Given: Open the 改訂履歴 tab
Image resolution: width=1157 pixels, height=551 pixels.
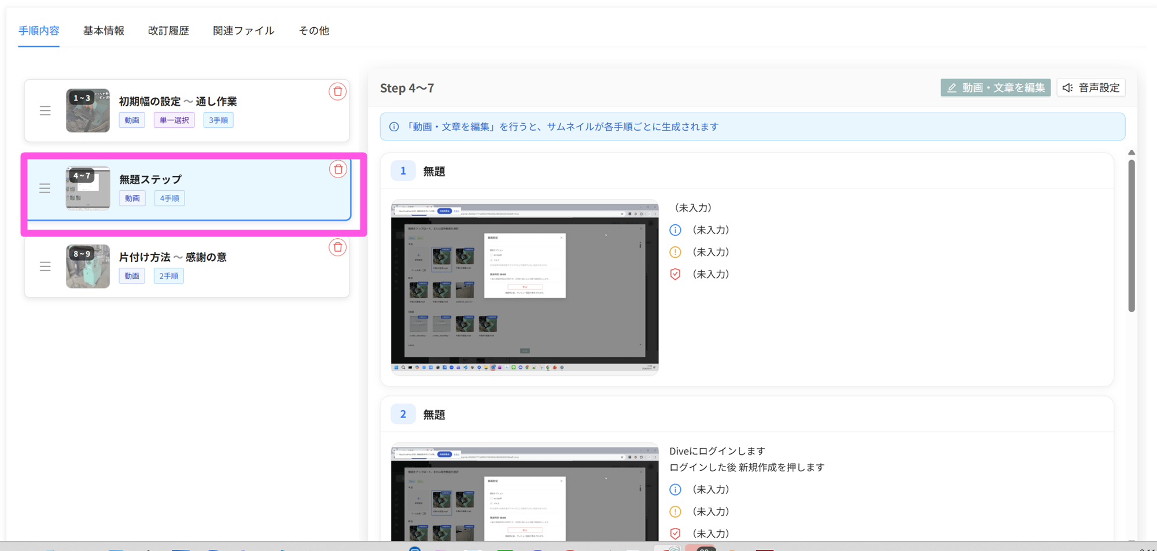Looking at the screenshot, I should [x=168, y=31].
